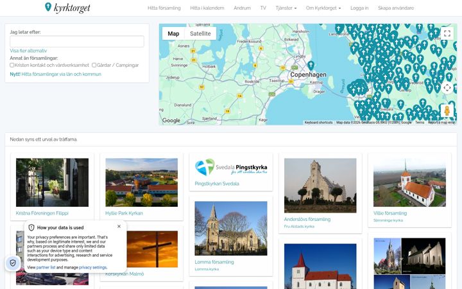462x289 pixels.
Task: Click Report a map error
Action: [x=441, y=123]
